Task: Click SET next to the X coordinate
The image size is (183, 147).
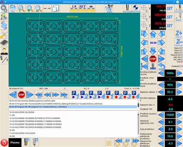Action: click(169, 8)
